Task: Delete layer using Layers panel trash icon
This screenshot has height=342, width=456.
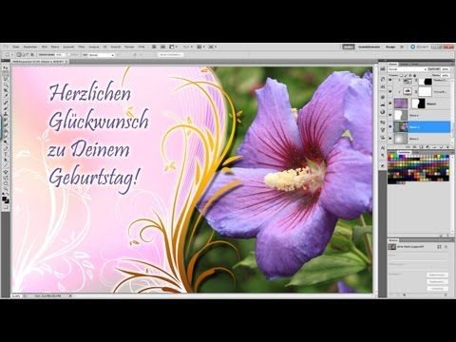Action: (x=447, y=147)
